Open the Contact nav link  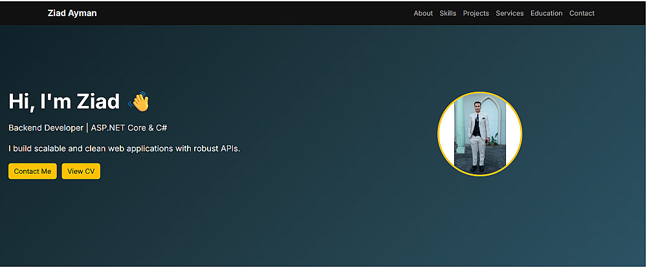[582, 13]
